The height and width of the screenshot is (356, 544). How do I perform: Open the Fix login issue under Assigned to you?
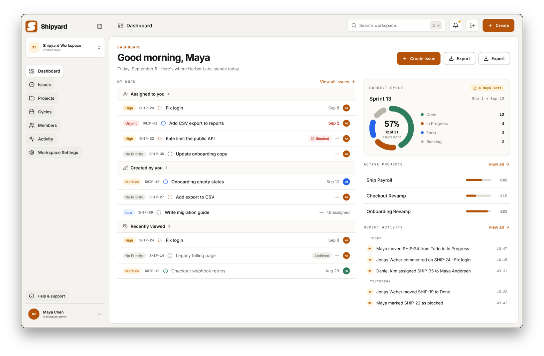pos(236,108)
